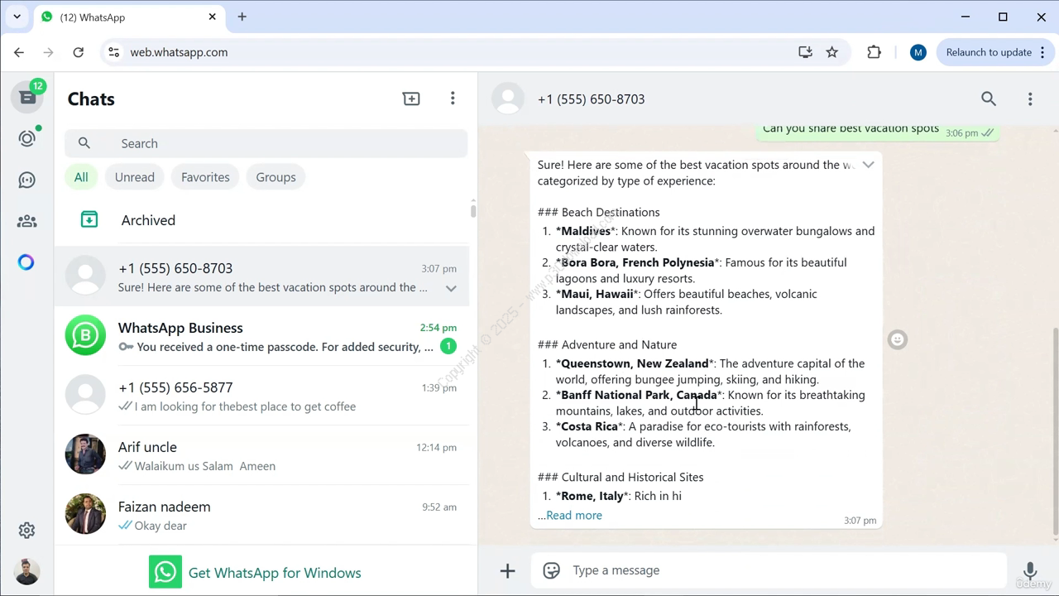Open a new browser tab
This screenshot has height=596, width=1059.
pos(242,17)
